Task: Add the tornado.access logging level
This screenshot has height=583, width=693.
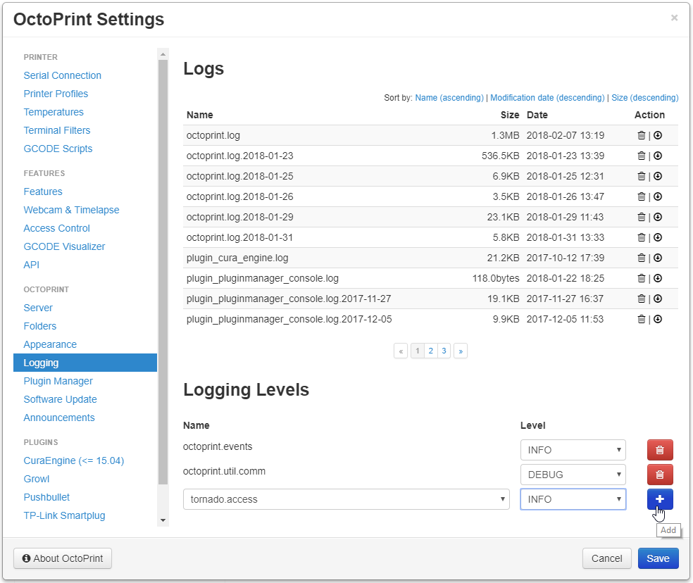Action: tap(659, 499)
